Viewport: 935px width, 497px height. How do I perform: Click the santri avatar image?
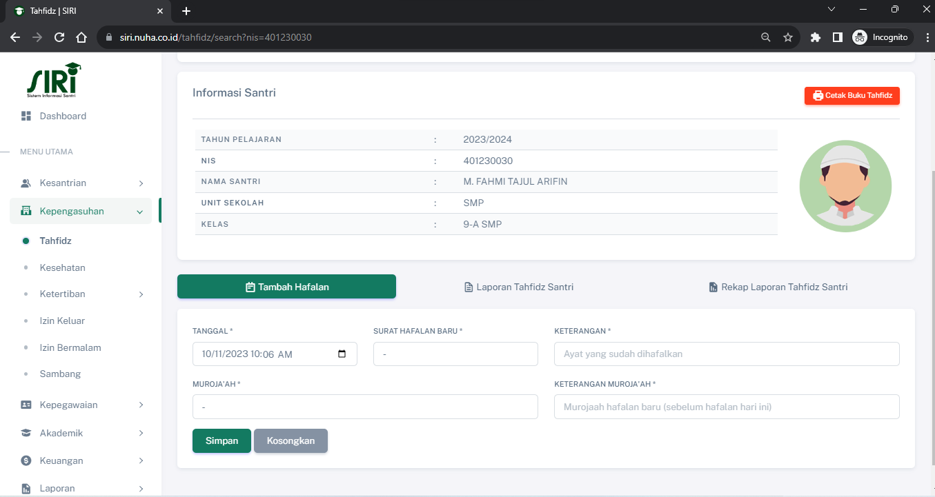[x=845, y=186]
